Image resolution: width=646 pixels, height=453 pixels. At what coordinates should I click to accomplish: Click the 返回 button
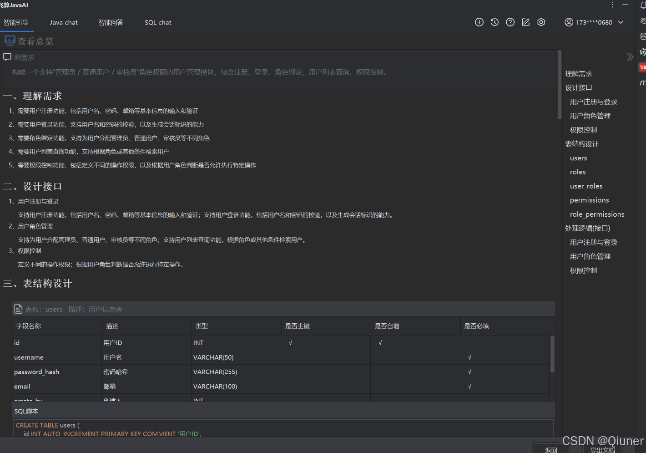(x=550, y=449)
